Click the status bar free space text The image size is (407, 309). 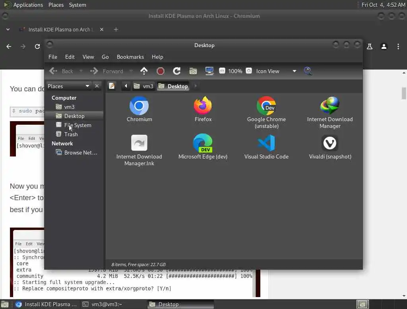click(x=139, y=265)
